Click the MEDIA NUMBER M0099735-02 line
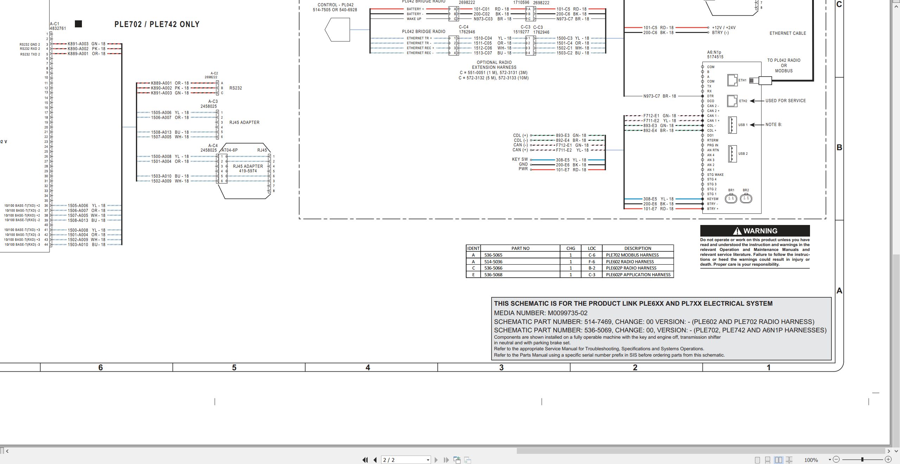 tap(541, 313)
